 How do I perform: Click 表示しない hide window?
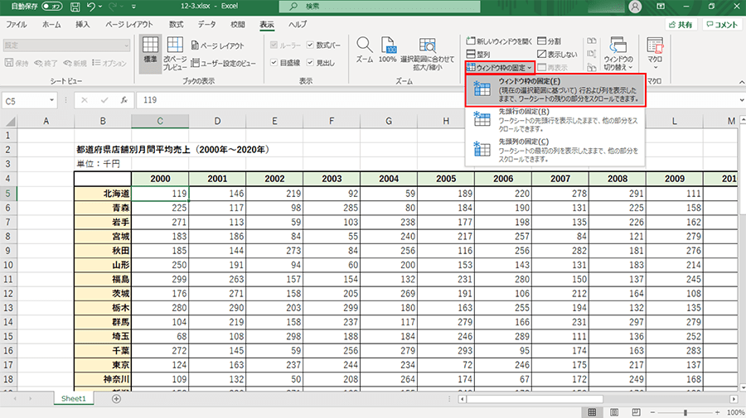point(557,54)
